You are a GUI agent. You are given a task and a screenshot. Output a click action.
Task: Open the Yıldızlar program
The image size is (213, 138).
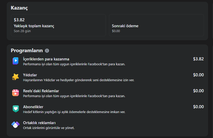107,77
